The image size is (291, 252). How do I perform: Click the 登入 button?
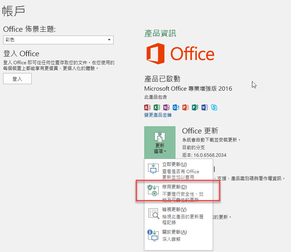17,79
